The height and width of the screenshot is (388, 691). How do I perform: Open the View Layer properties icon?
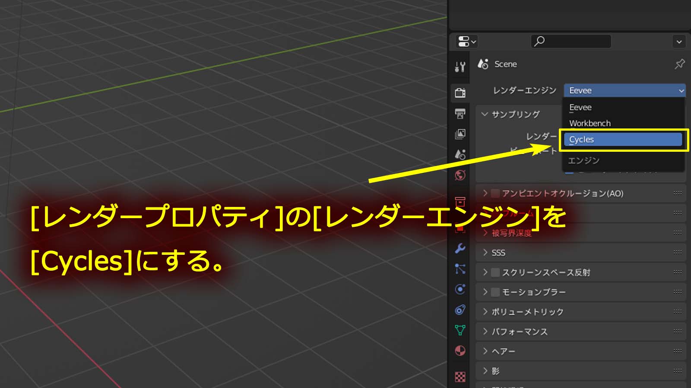tap(460, 134)
